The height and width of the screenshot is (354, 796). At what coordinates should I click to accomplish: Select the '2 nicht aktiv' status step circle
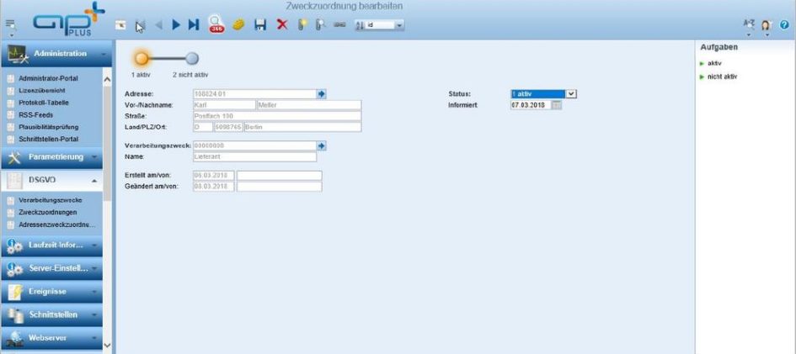pyautogui.click(x=191, y=58)
